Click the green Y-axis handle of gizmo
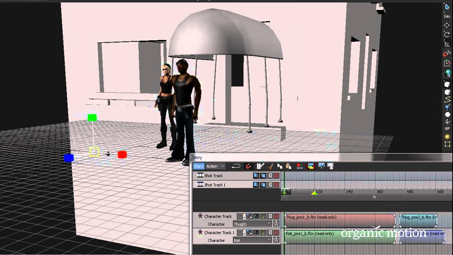Screen dimensions: 453x255 (92, 118)
